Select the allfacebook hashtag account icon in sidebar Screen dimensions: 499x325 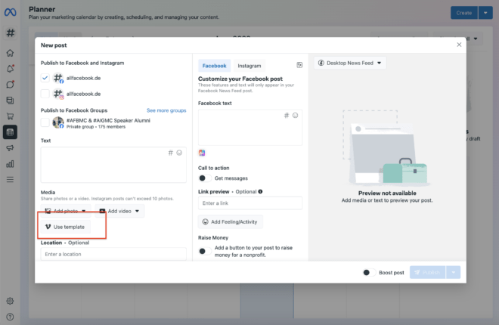point(10,32)
